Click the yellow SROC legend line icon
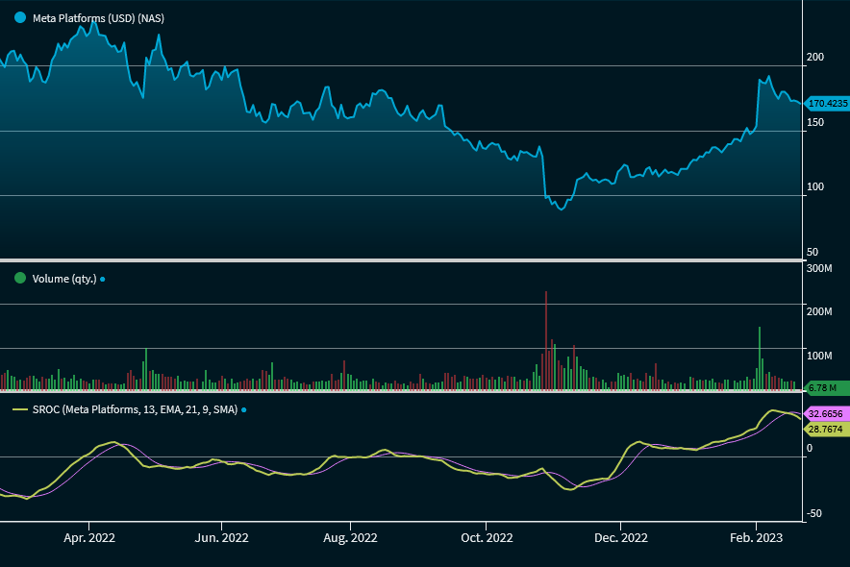850x567 pixels. tap(20, 409)
